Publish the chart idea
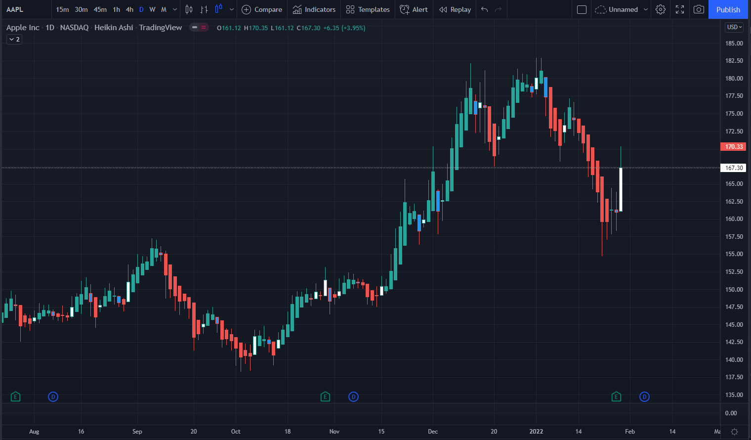This screenshot has width=751, height=440. pyautogui.click(x=728, y=9)
